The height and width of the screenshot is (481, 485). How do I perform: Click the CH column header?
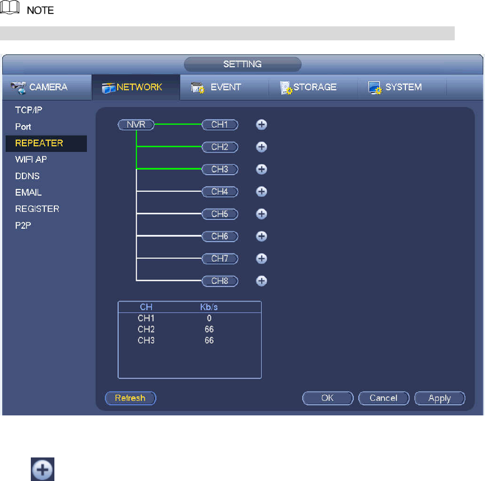click(x=146, y=307)
